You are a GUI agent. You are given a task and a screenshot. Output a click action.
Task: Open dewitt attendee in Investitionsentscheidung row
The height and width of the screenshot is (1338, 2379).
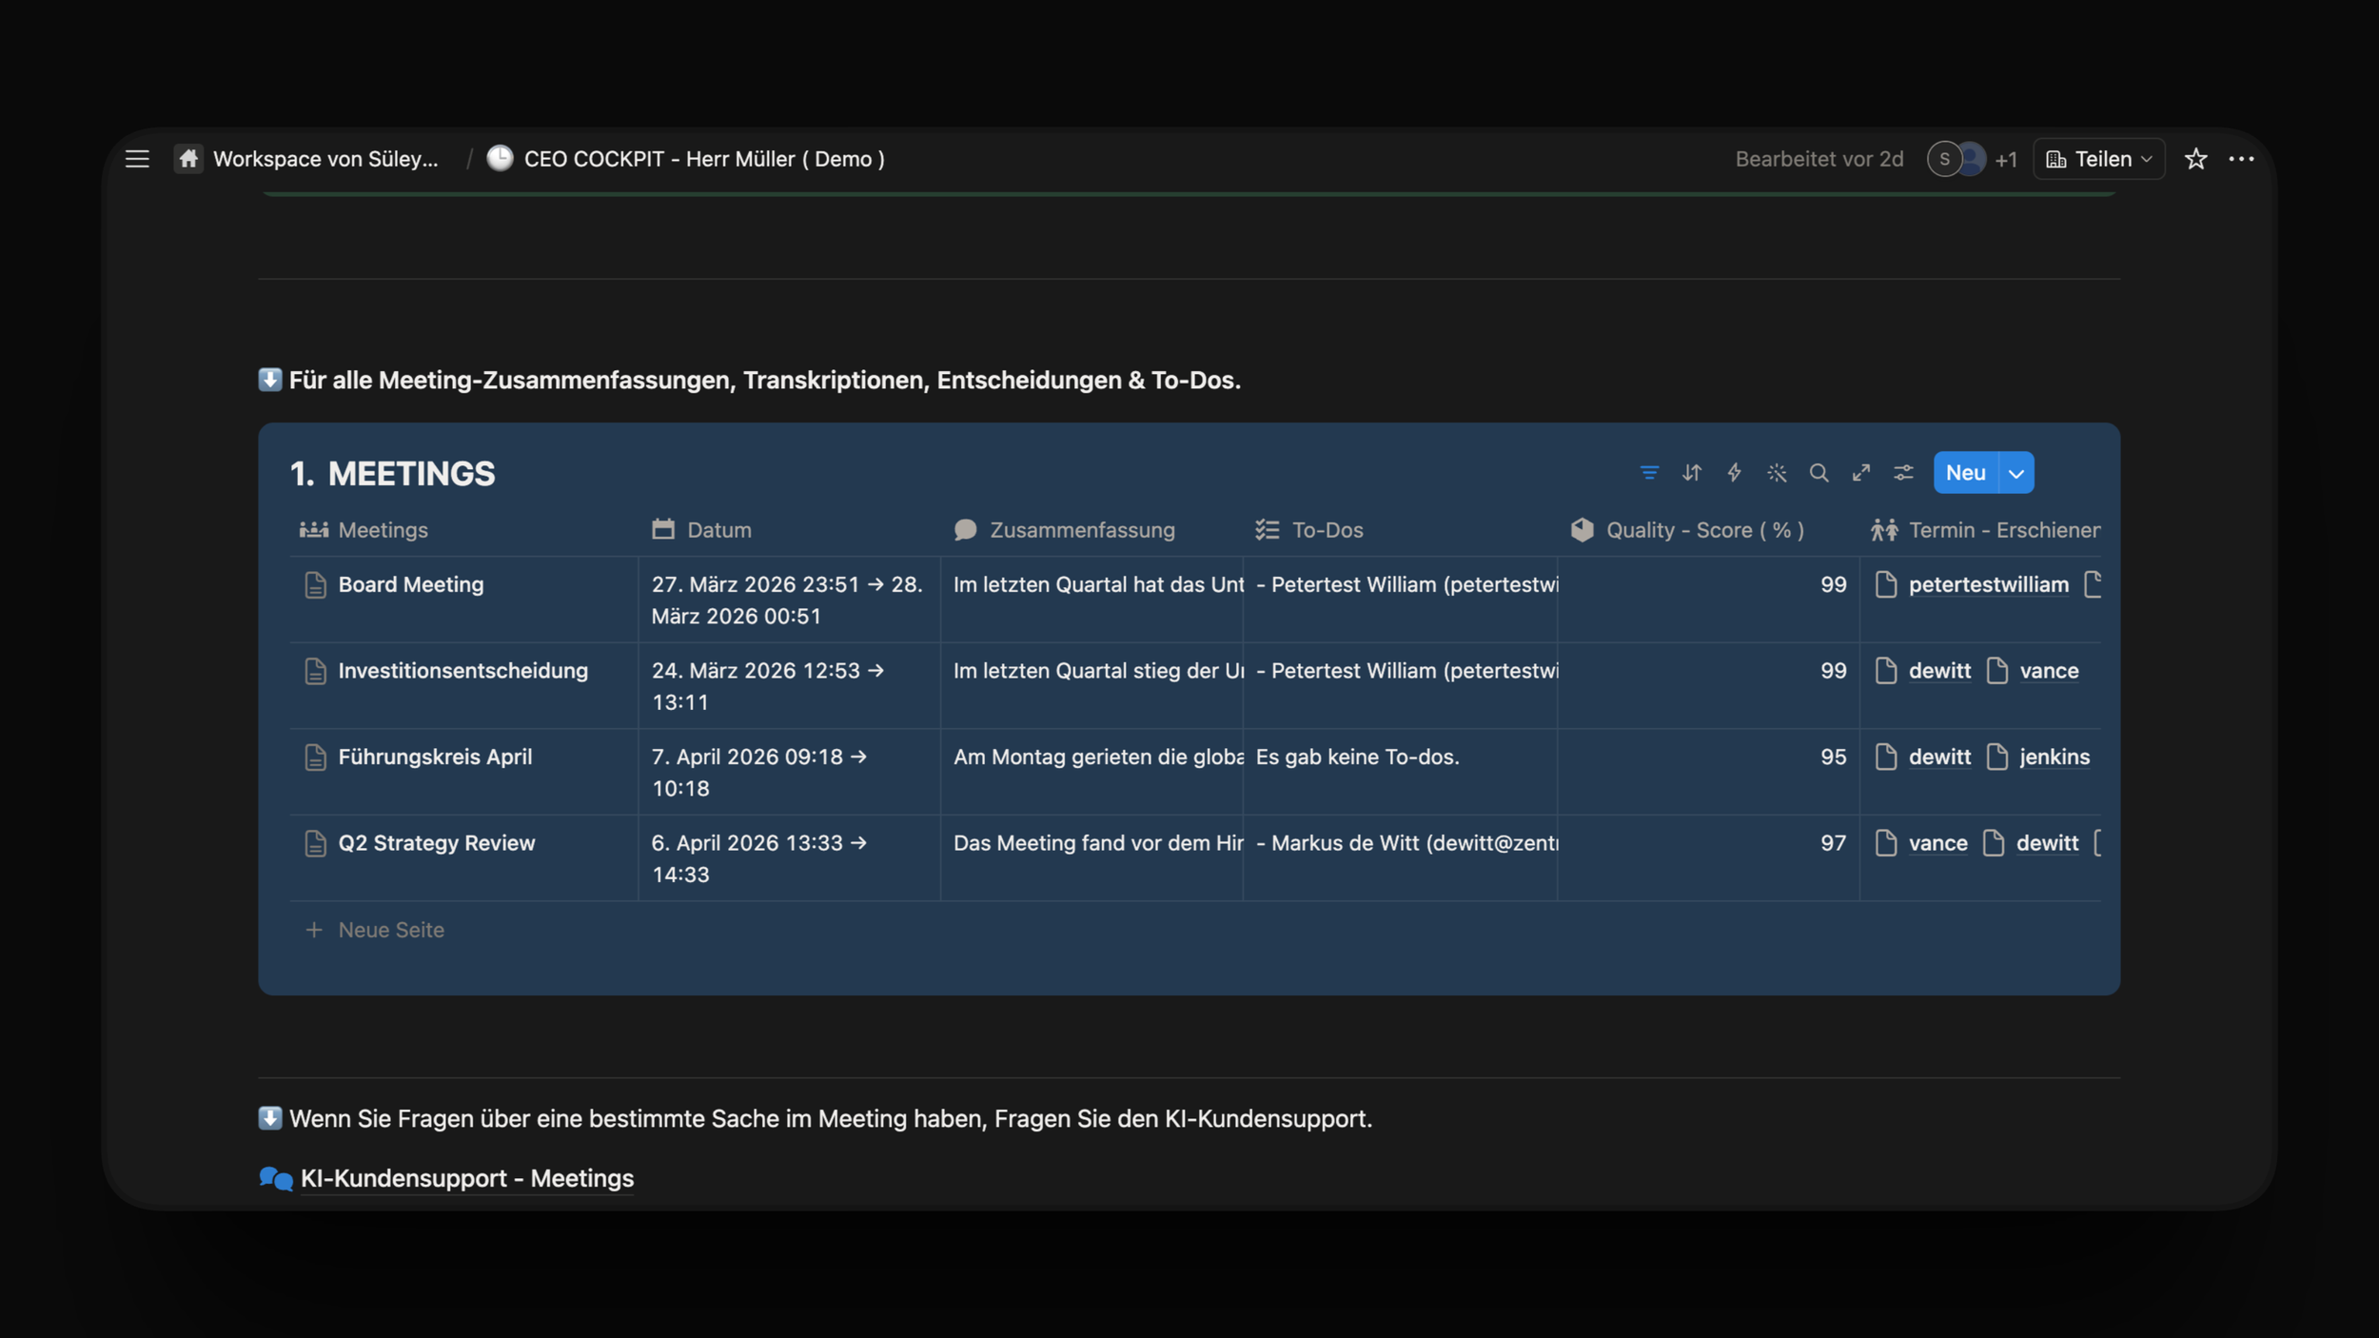pos(1939,671)
